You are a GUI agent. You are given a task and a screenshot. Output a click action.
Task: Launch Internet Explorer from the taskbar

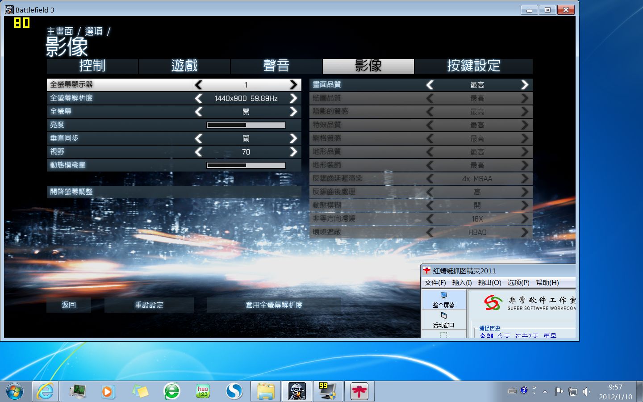[x=45, y=392]
